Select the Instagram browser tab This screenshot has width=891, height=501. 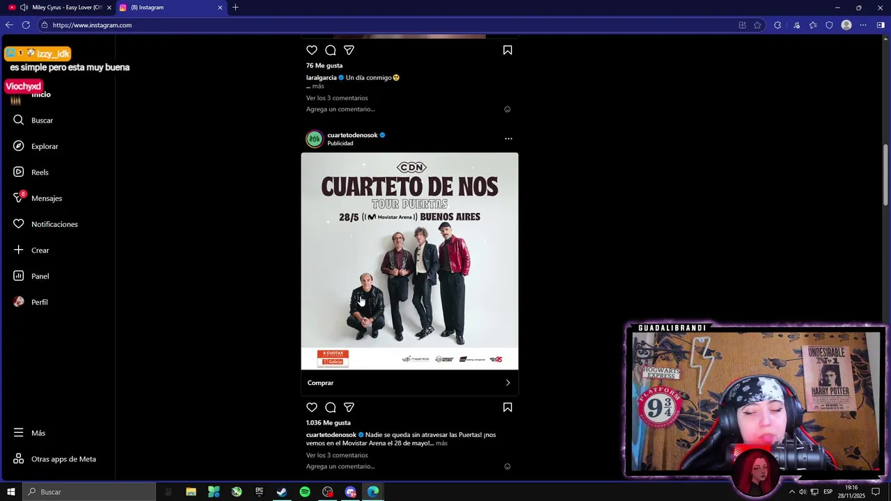tap(171, 8)
